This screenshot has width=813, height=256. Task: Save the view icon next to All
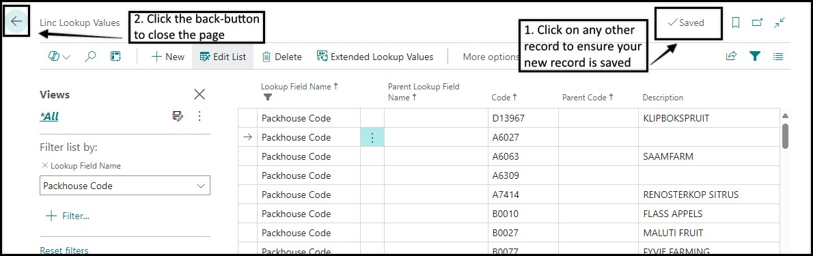tap(178, 117)
